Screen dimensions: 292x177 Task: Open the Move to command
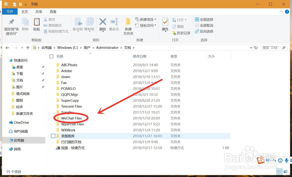point(78,25)
